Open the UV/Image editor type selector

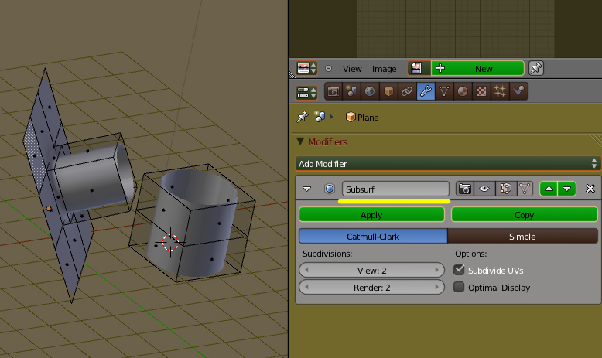pyautogui.click(x=306, y=68)
